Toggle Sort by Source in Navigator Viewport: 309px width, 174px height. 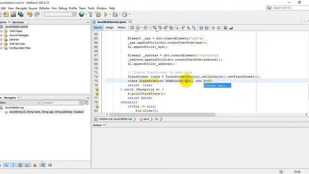50,165
